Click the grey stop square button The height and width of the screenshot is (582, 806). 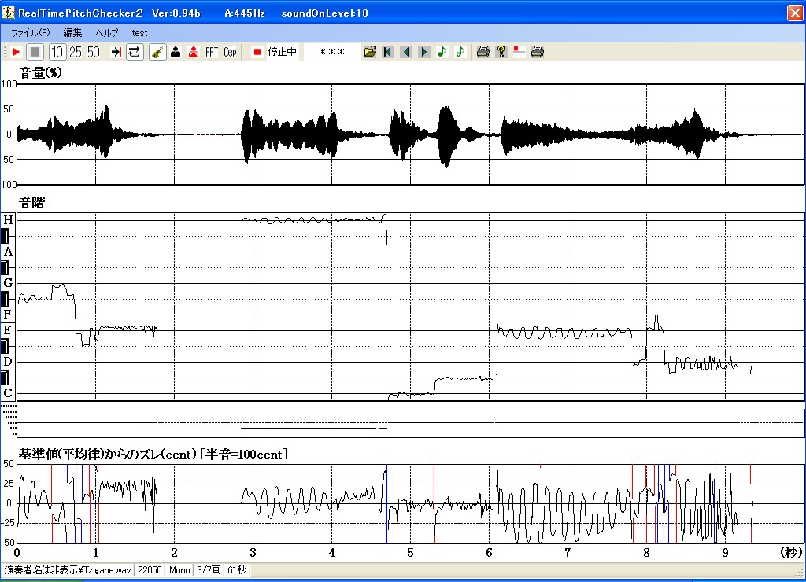pos(35,52)
